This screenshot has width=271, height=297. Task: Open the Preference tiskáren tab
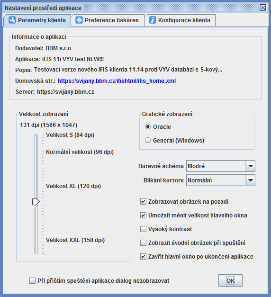pos(108,20)
